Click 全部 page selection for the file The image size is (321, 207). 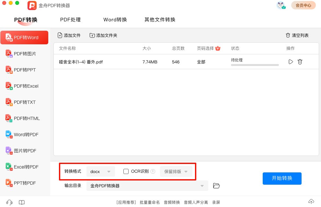click(x=201, y=62)
